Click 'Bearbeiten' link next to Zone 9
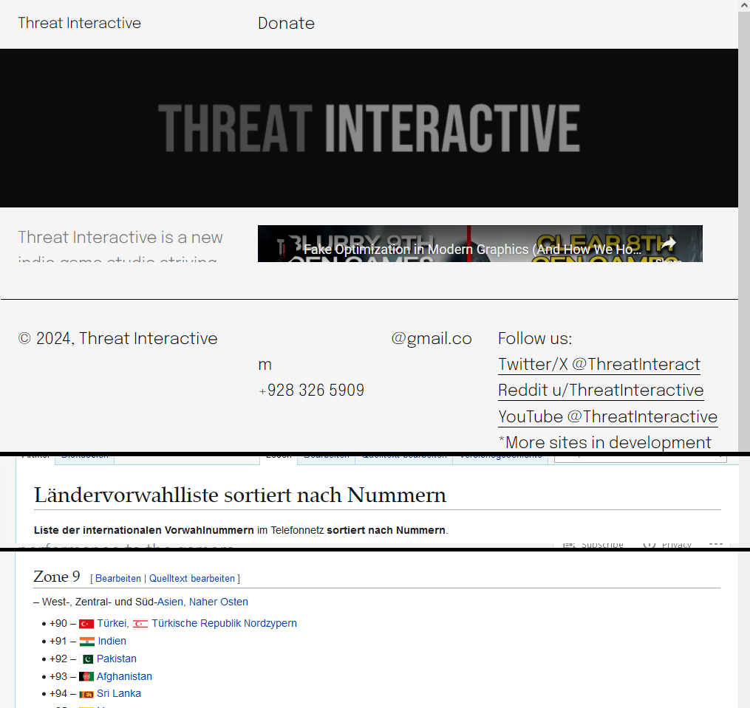Viewport: 750px width, 708px height. click(118, 579)
